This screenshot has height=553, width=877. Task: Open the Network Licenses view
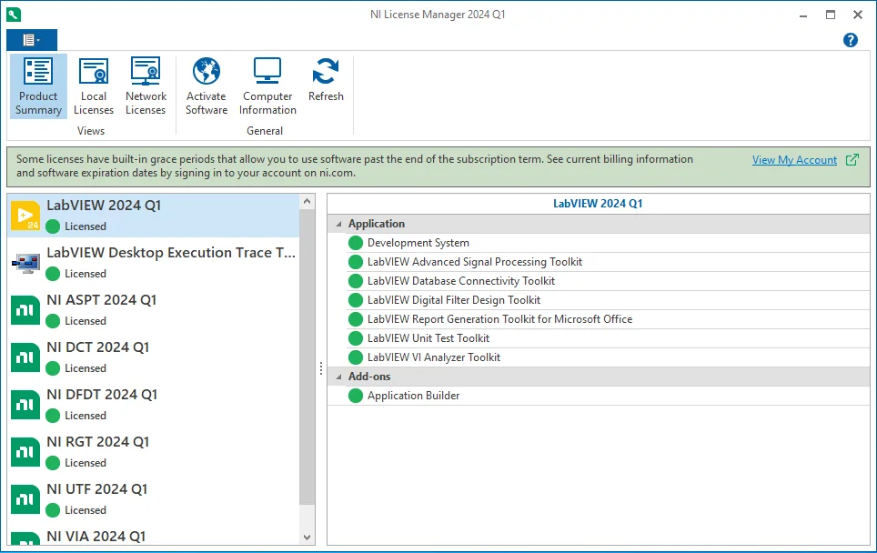[146, 85]
